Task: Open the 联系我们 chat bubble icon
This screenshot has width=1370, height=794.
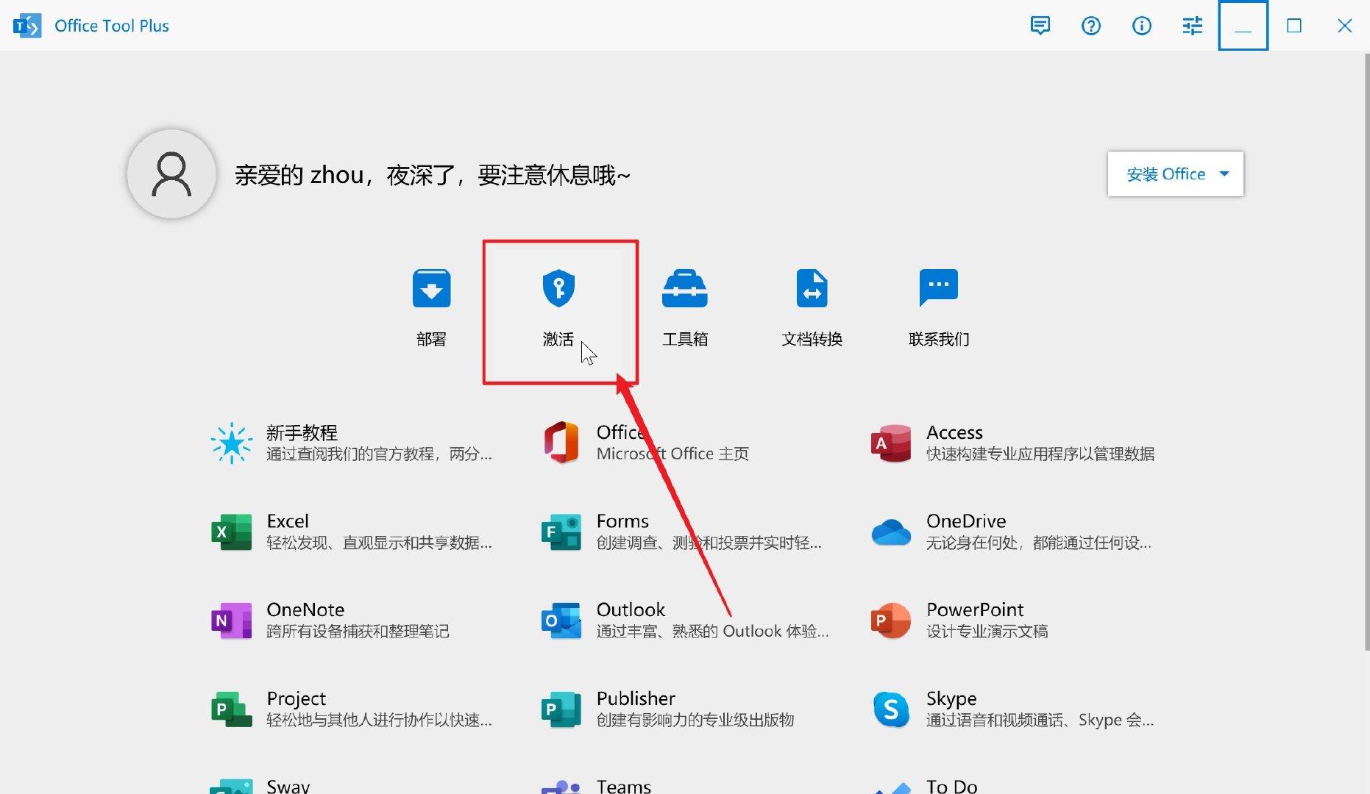Action: point(939,287)
